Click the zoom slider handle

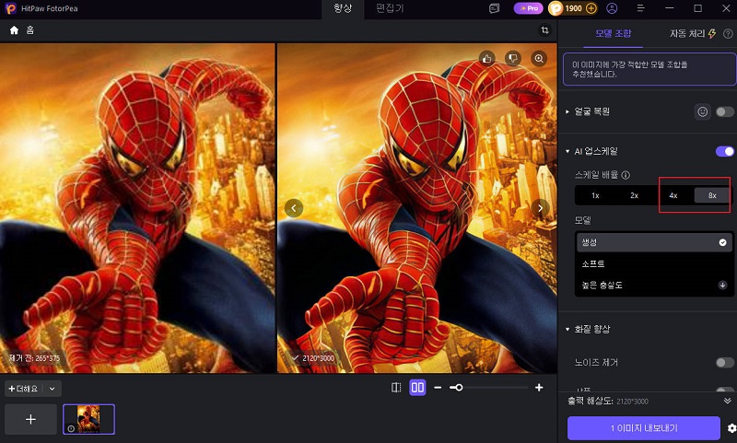[x=459, y=388]
